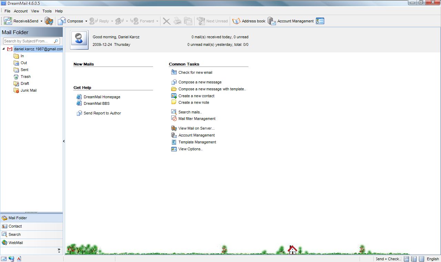The width and height of the screenshot is (441, 262).
Task: Switch to the second layout view icon near English
Action: (414, 259)
